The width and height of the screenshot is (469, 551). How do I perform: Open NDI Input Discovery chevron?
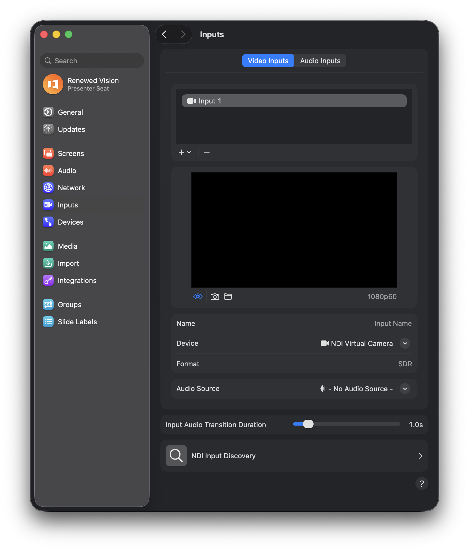point(420,456)
